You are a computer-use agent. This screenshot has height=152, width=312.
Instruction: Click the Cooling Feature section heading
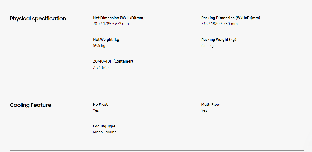(x=30, y=105)
